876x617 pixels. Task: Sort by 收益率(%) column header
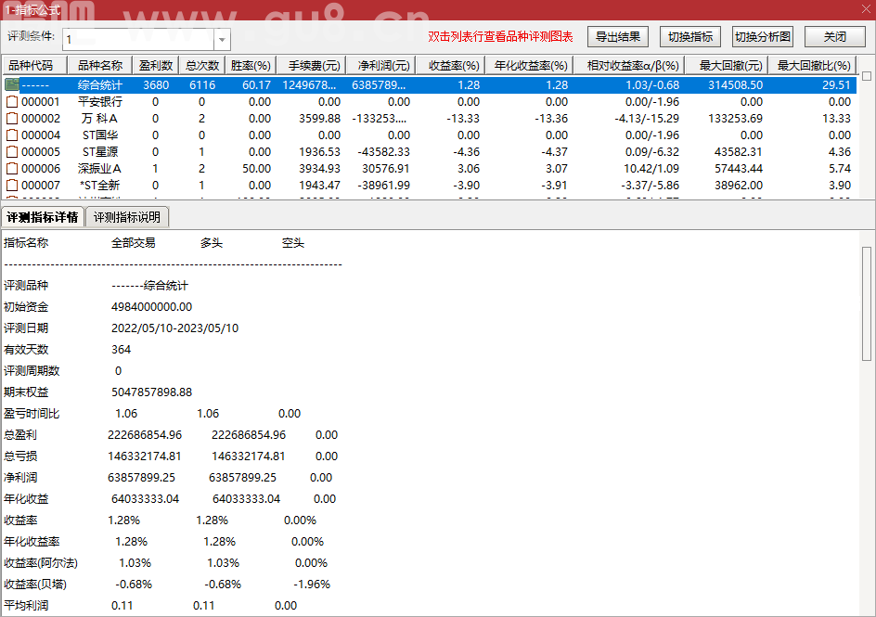pyautogui.click(x=450, y=65)
